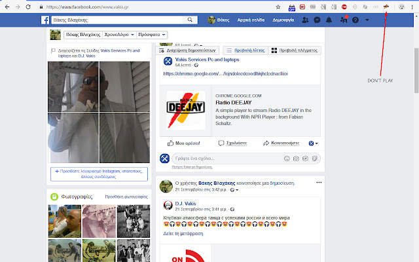Click the Facebook search field

pos(117,20)
